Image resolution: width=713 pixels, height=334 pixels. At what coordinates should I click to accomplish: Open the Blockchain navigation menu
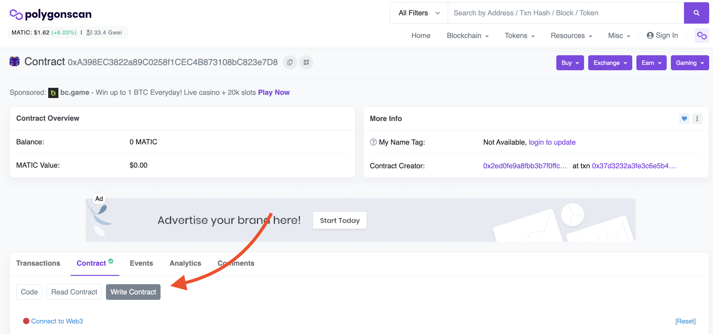coord(468,35)
